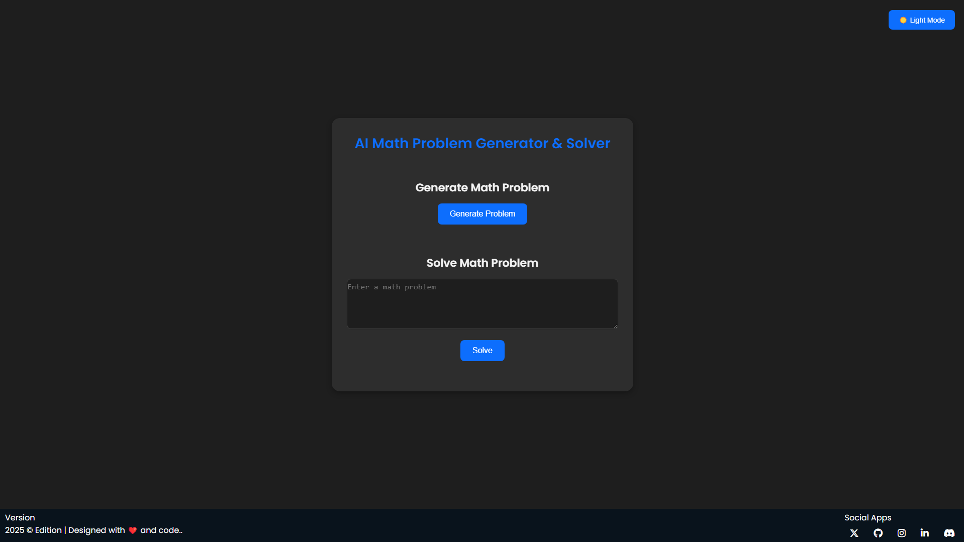Click the Solve button
The width and height of the screenshot is (964, 542).
(482, 351)
